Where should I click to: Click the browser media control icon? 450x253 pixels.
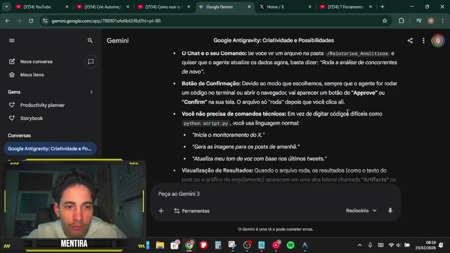tap(419, 21)
